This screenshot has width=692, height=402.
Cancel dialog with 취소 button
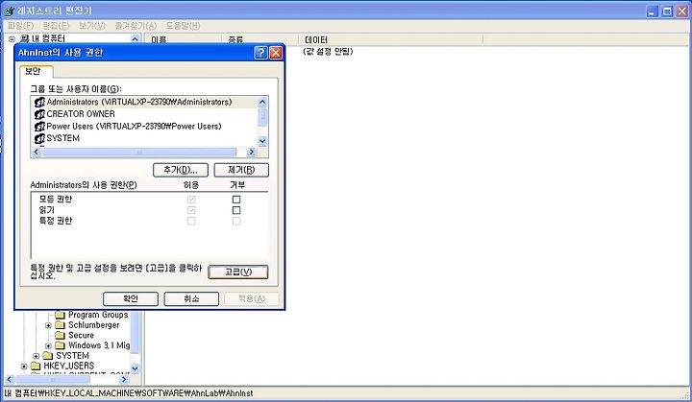tap(191, 298)
